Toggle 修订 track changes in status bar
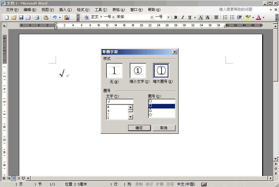Screen dimensions: 279x187 coord(149,184)
